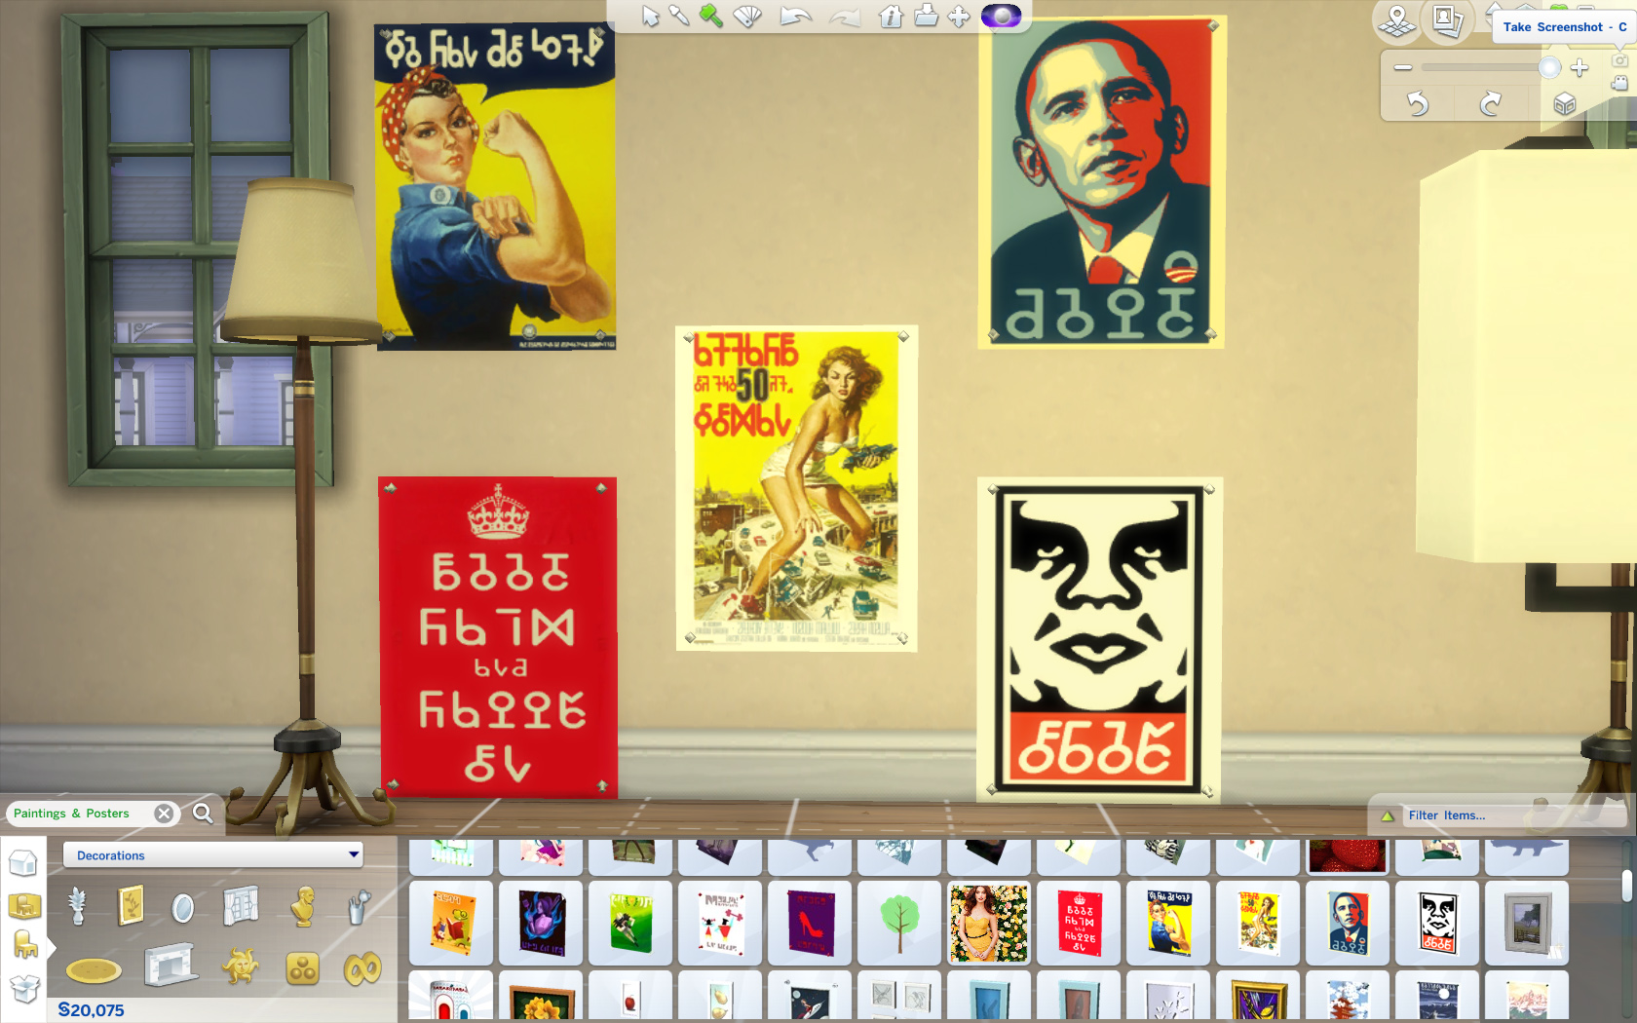
Task: Pick the green soccer poster thumbnail
Action: (630, 922)
